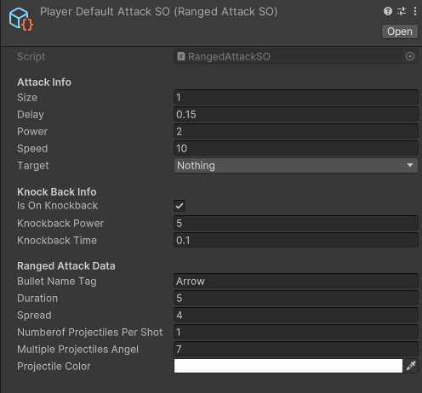The width and height of the screenshot is (422, 393).
Task: Click the 'Numberof Projectiles Per Shot' label
Action: point(90,333)
